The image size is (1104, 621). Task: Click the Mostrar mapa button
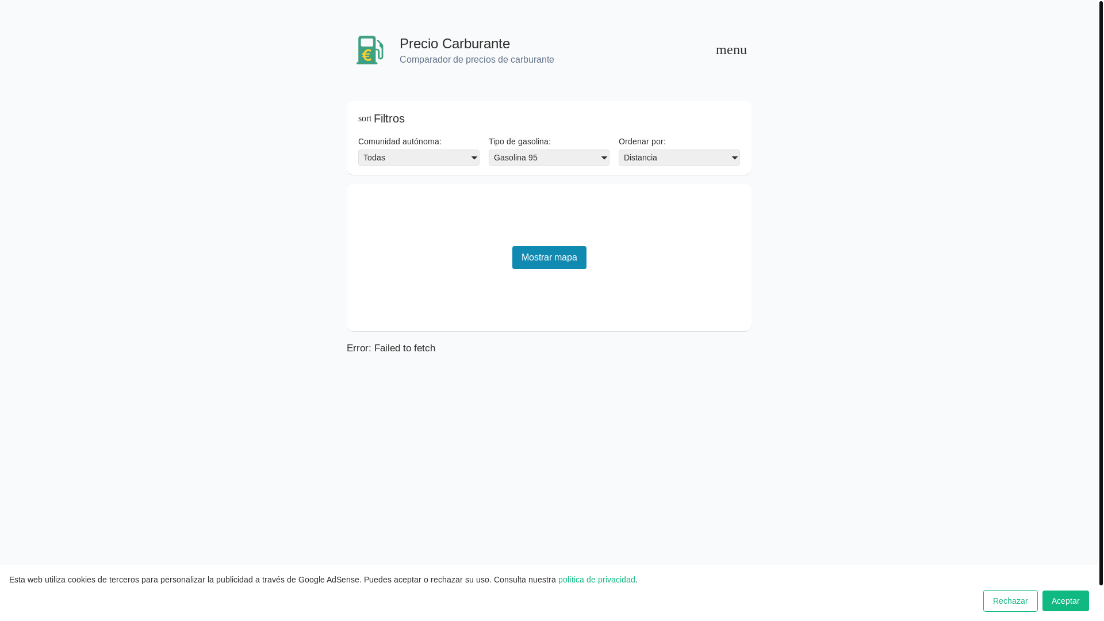point(549,258)
